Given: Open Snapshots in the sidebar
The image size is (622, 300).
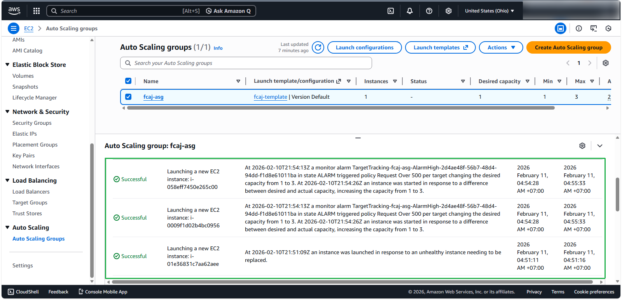Looking at the screenshot, I should tap(25, 87).
